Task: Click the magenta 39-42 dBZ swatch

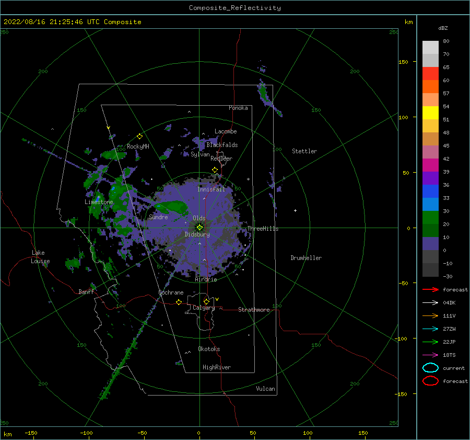Action: point(430,165)
